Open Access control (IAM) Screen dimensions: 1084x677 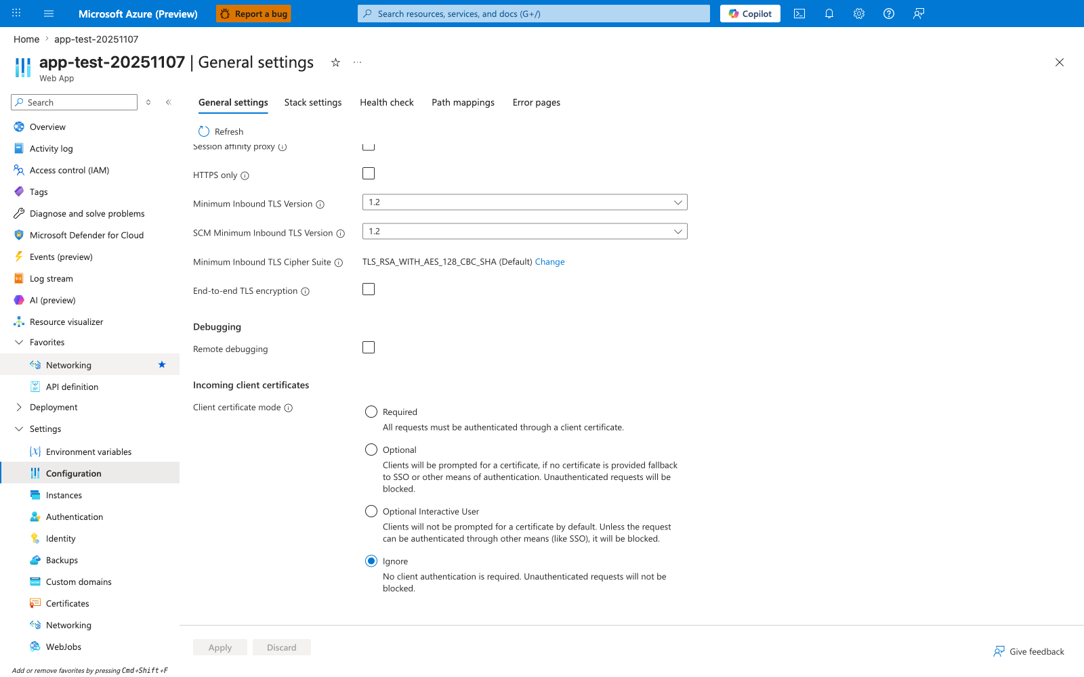pyautogui.click(x=69, y=170)
